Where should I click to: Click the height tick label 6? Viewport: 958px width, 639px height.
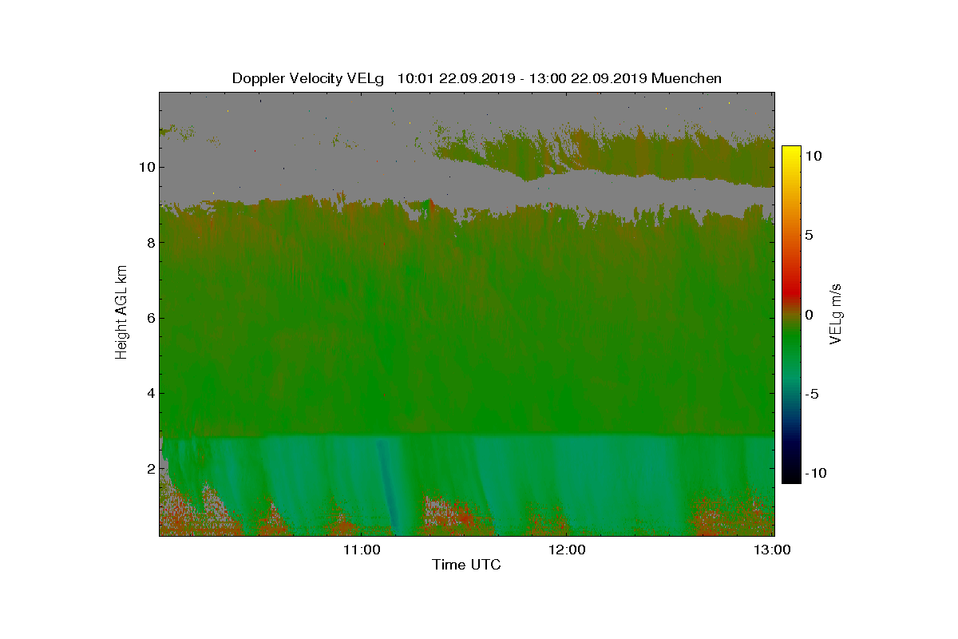(x=150, y=318)
